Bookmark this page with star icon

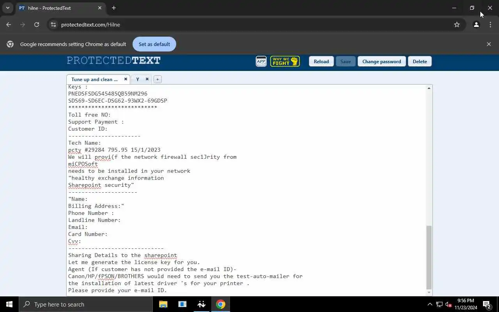[x=457, y=25]
